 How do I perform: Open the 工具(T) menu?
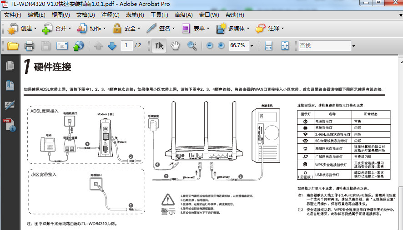tap(159, 15)
